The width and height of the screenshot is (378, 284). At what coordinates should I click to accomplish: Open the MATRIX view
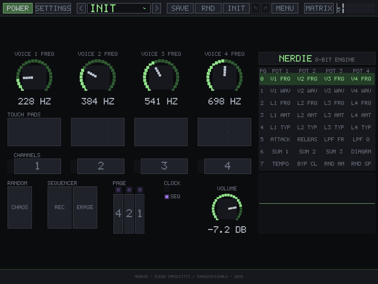tap(319, 8)
